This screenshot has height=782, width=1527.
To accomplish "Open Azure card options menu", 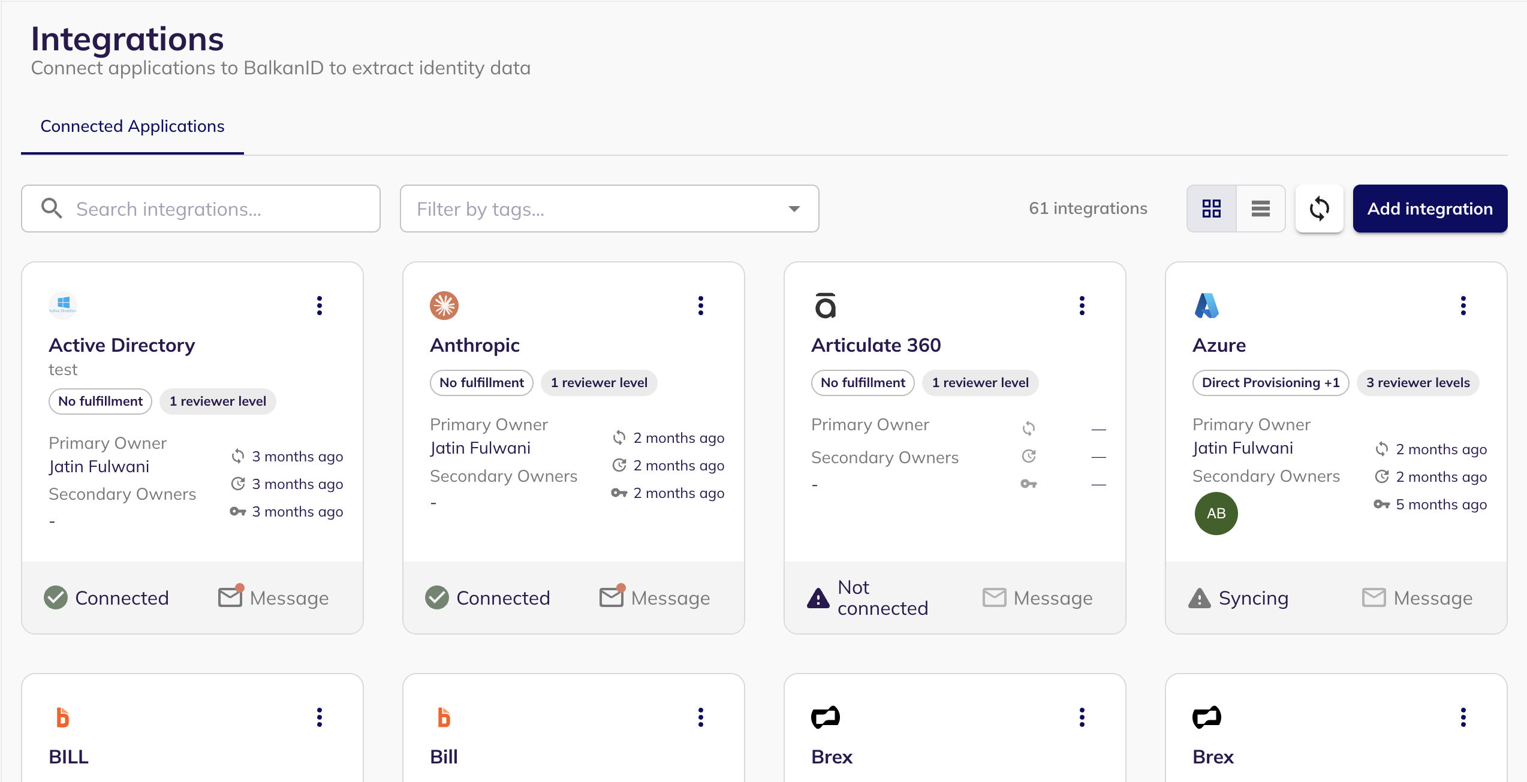I will [1463, 306].
